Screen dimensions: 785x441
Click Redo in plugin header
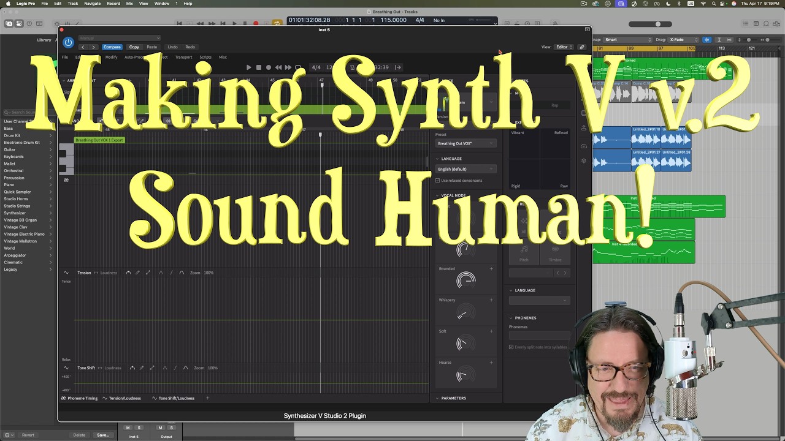pos(190,47)
